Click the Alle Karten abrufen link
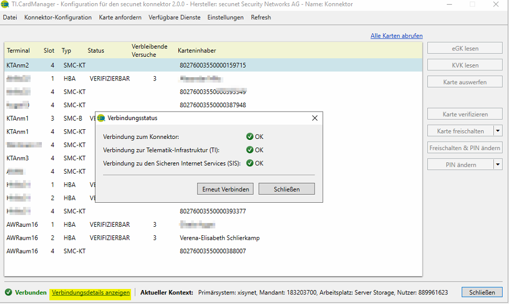The height and width of the screenshot is (304, 509). point(396,36)
